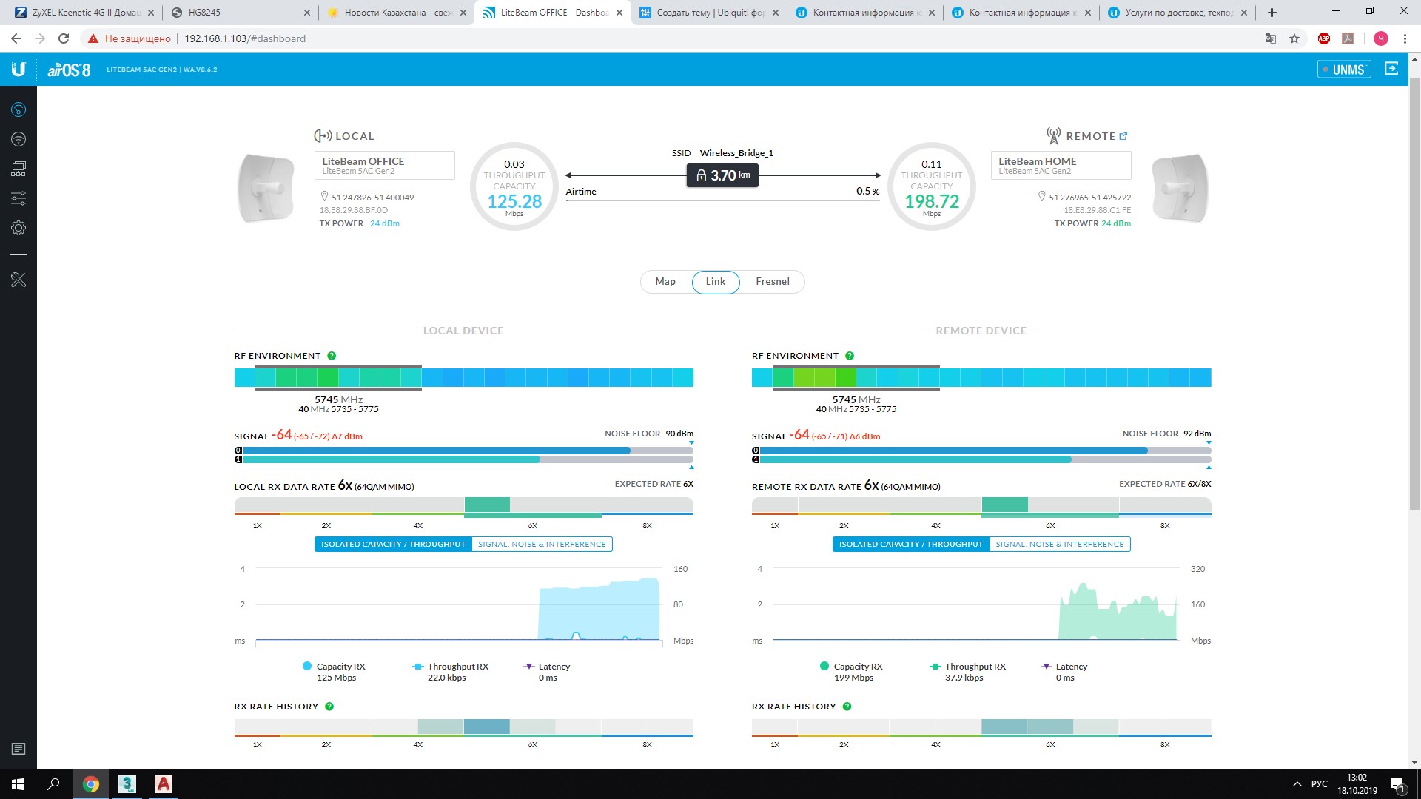Bookmark this page with star icon

pos(1294,38)
